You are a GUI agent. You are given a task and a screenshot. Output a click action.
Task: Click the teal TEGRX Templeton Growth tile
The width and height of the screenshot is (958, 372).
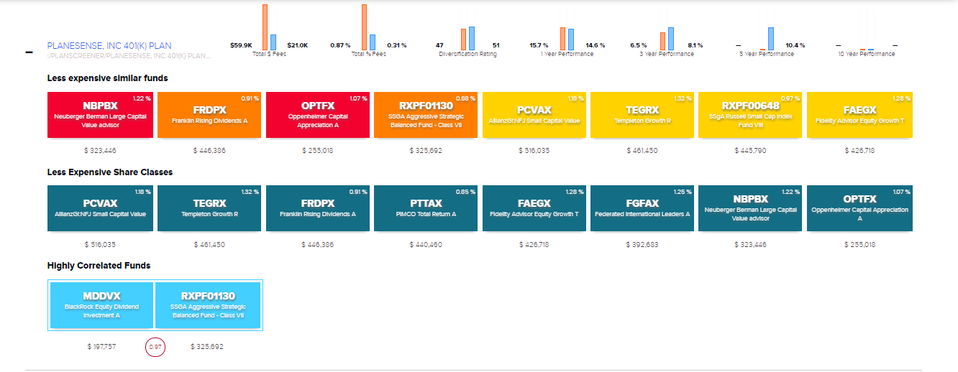point(209,208)
